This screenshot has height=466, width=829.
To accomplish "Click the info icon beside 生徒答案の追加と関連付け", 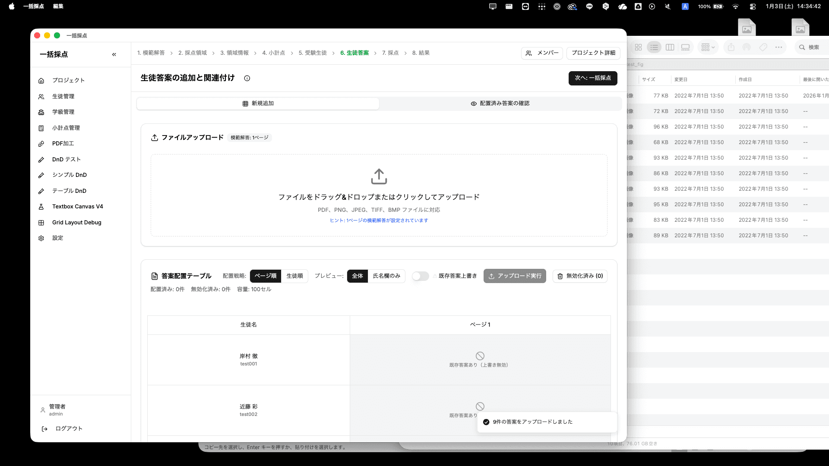I will tap(247, 78).
